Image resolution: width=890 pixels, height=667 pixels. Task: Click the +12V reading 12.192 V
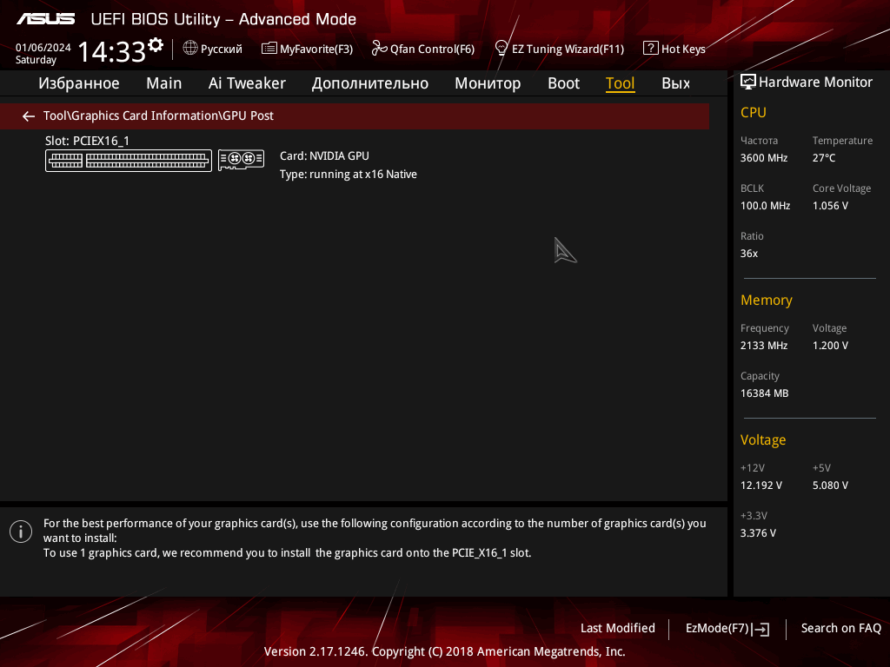[x=761, y=485]
